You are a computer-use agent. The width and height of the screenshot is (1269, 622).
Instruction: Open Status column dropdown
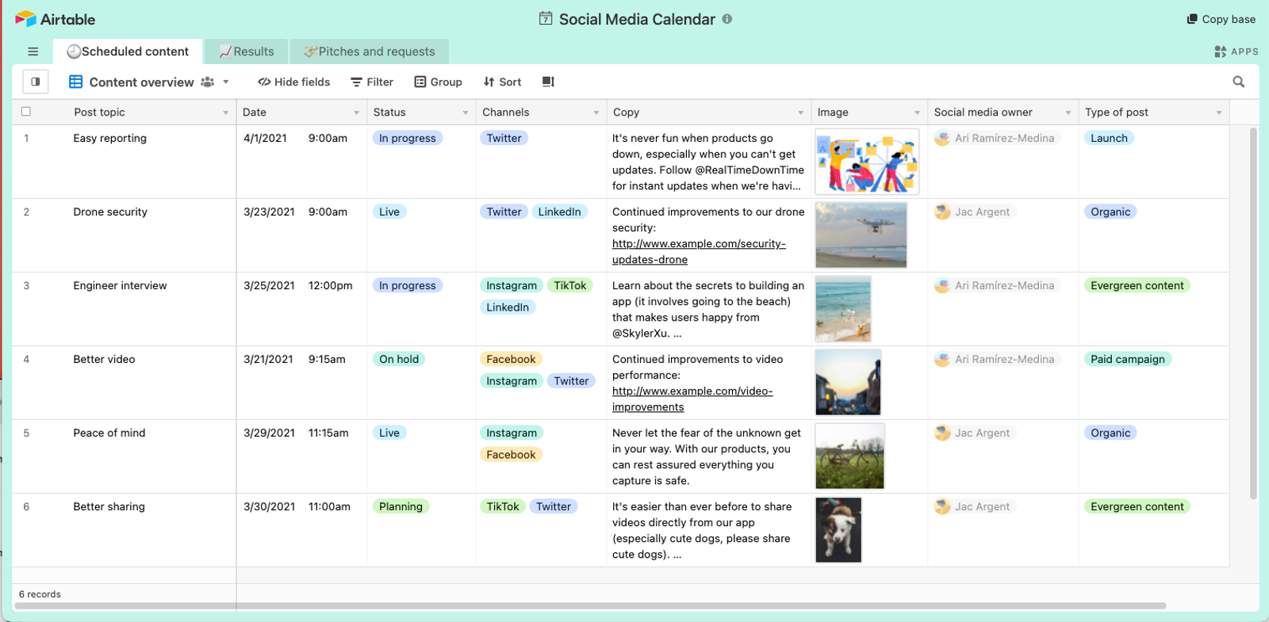tap(466, 113)
